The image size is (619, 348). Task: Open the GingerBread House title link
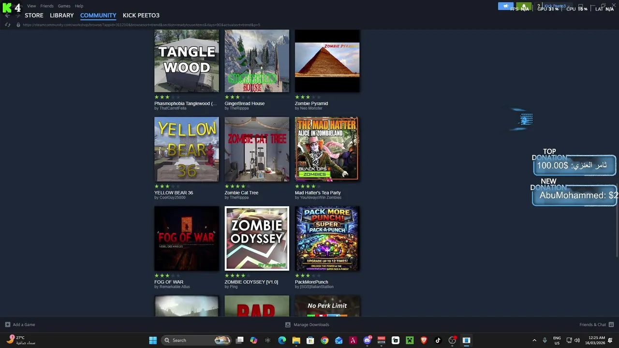click(x=244, y=103)
